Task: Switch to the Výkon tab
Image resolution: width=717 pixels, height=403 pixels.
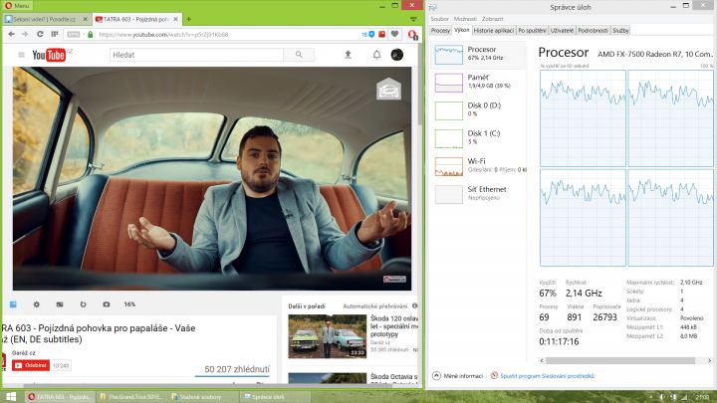Action: pyautogui.click(x=462, y=30)
